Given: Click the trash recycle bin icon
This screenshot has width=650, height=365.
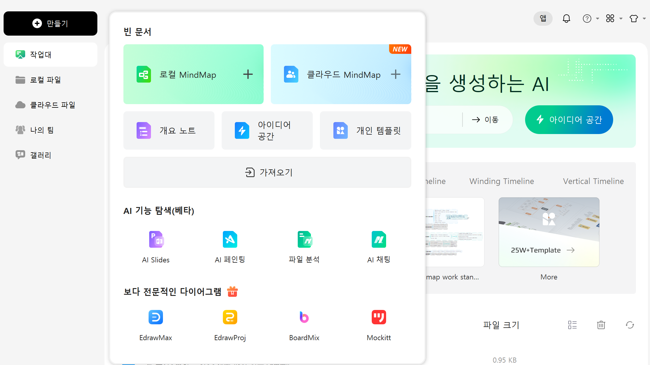Looking at the screenshot, I should [601, 325].
